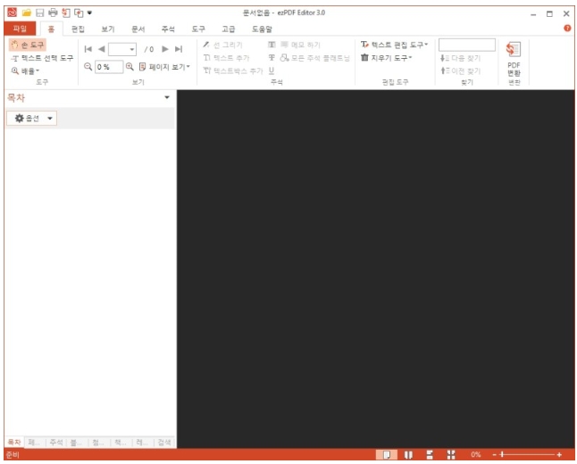Click the printer icon in quick access toolbar

(x=53, y=12)
